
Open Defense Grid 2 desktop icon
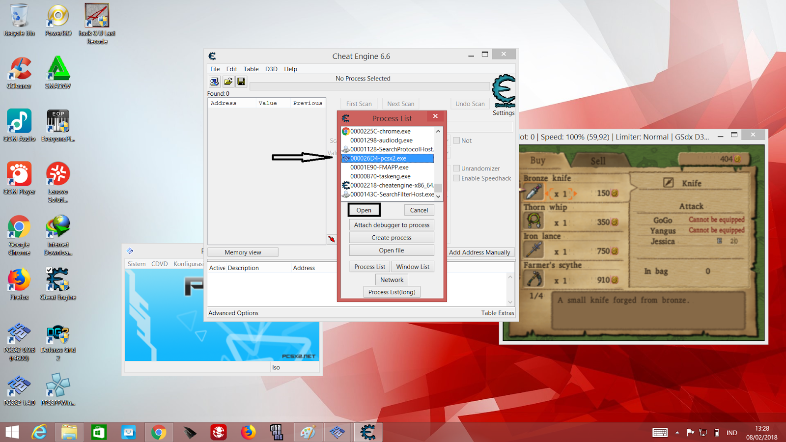58,342
